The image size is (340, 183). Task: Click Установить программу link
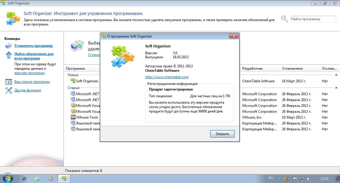(x=33, y=46)
